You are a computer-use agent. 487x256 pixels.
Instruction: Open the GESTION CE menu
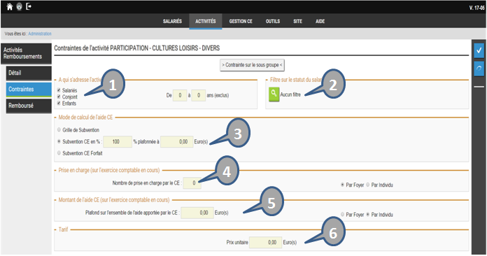(x=241, y=22)
